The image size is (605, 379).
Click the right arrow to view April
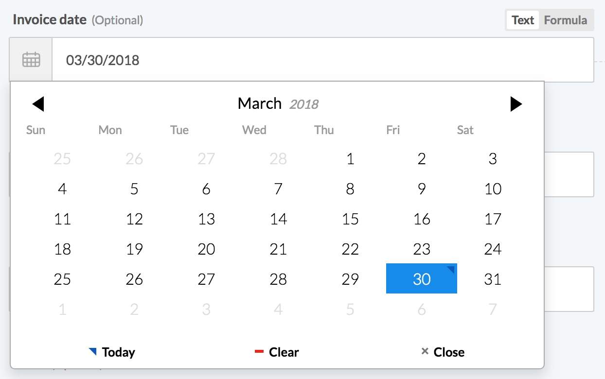[516, 103]
